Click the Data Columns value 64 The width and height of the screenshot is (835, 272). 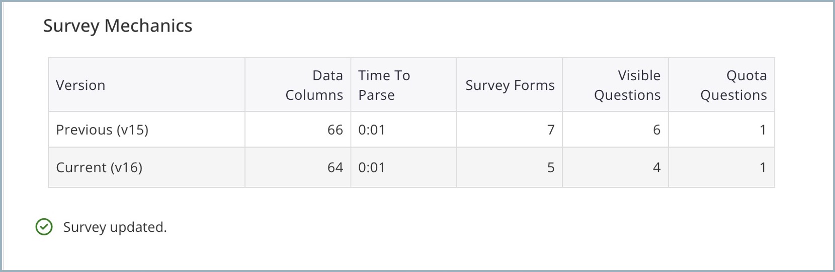click(x=335, y=167)
